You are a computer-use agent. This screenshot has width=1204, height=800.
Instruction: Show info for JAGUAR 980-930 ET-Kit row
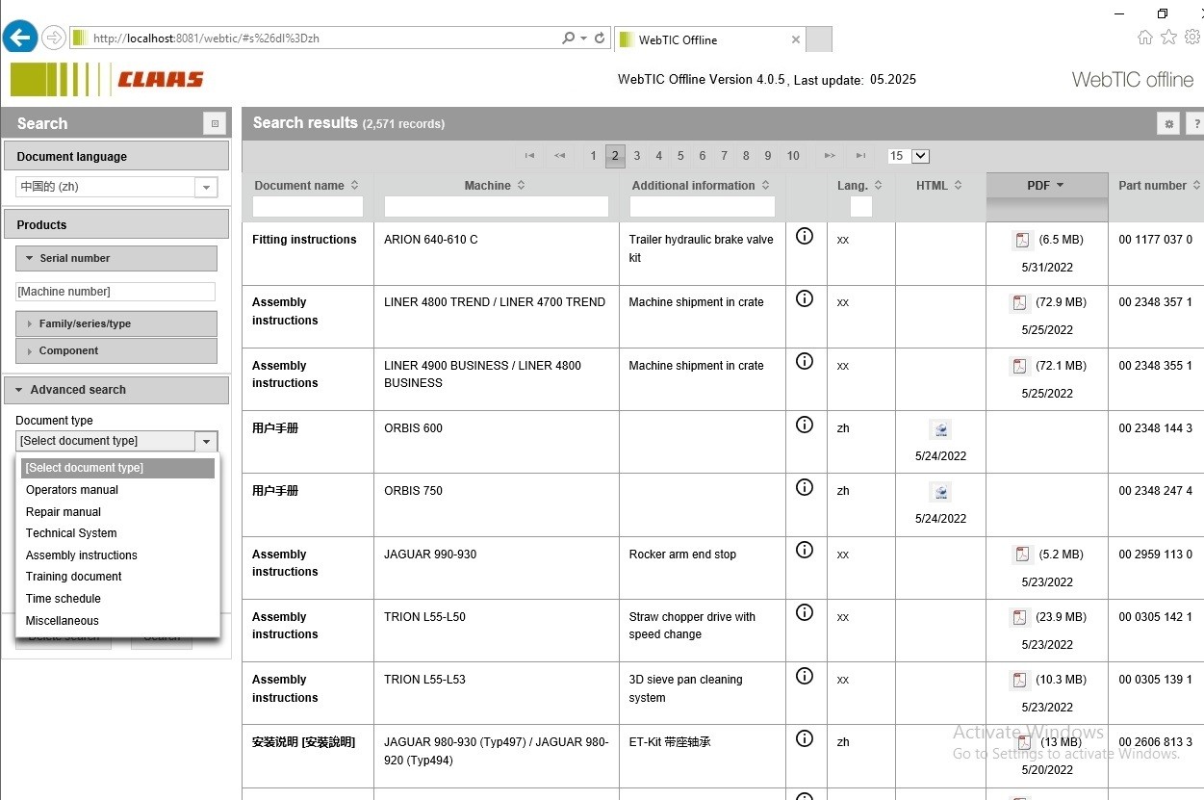coord(805,738)
